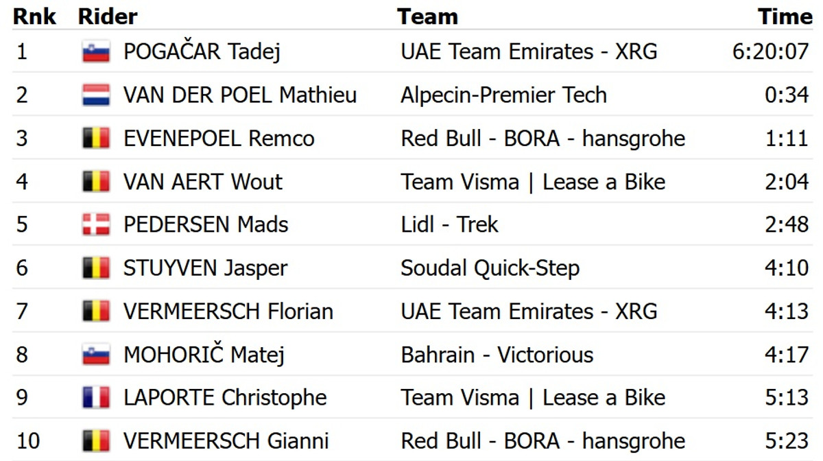Click the Belgian flag beside Stuyven
This screenshot has height=461, width=823.
point(96,268)
